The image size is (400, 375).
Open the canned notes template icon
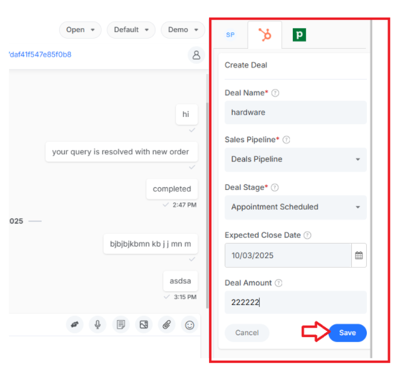(120, 325)
